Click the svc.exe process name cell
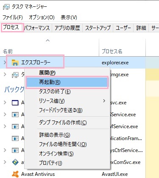Screen dimensions: 159x178 pyautogui.click(x=118, y=103)
